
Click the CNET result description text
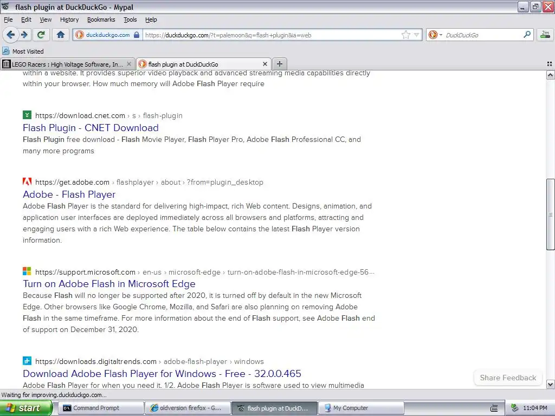click(191, 145)
